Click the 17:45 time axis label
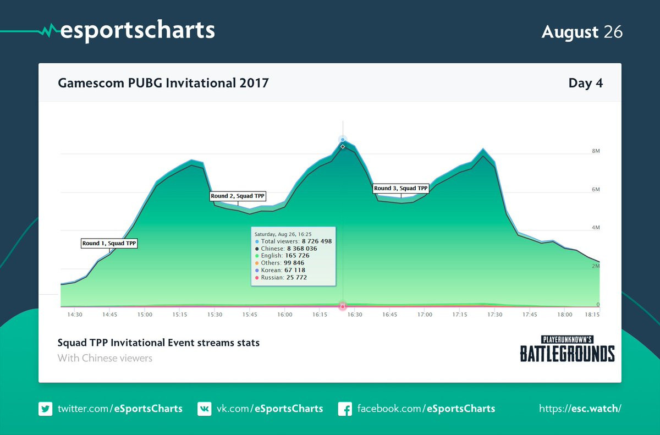This screenshot has height=435, width=660. [530, 315]
